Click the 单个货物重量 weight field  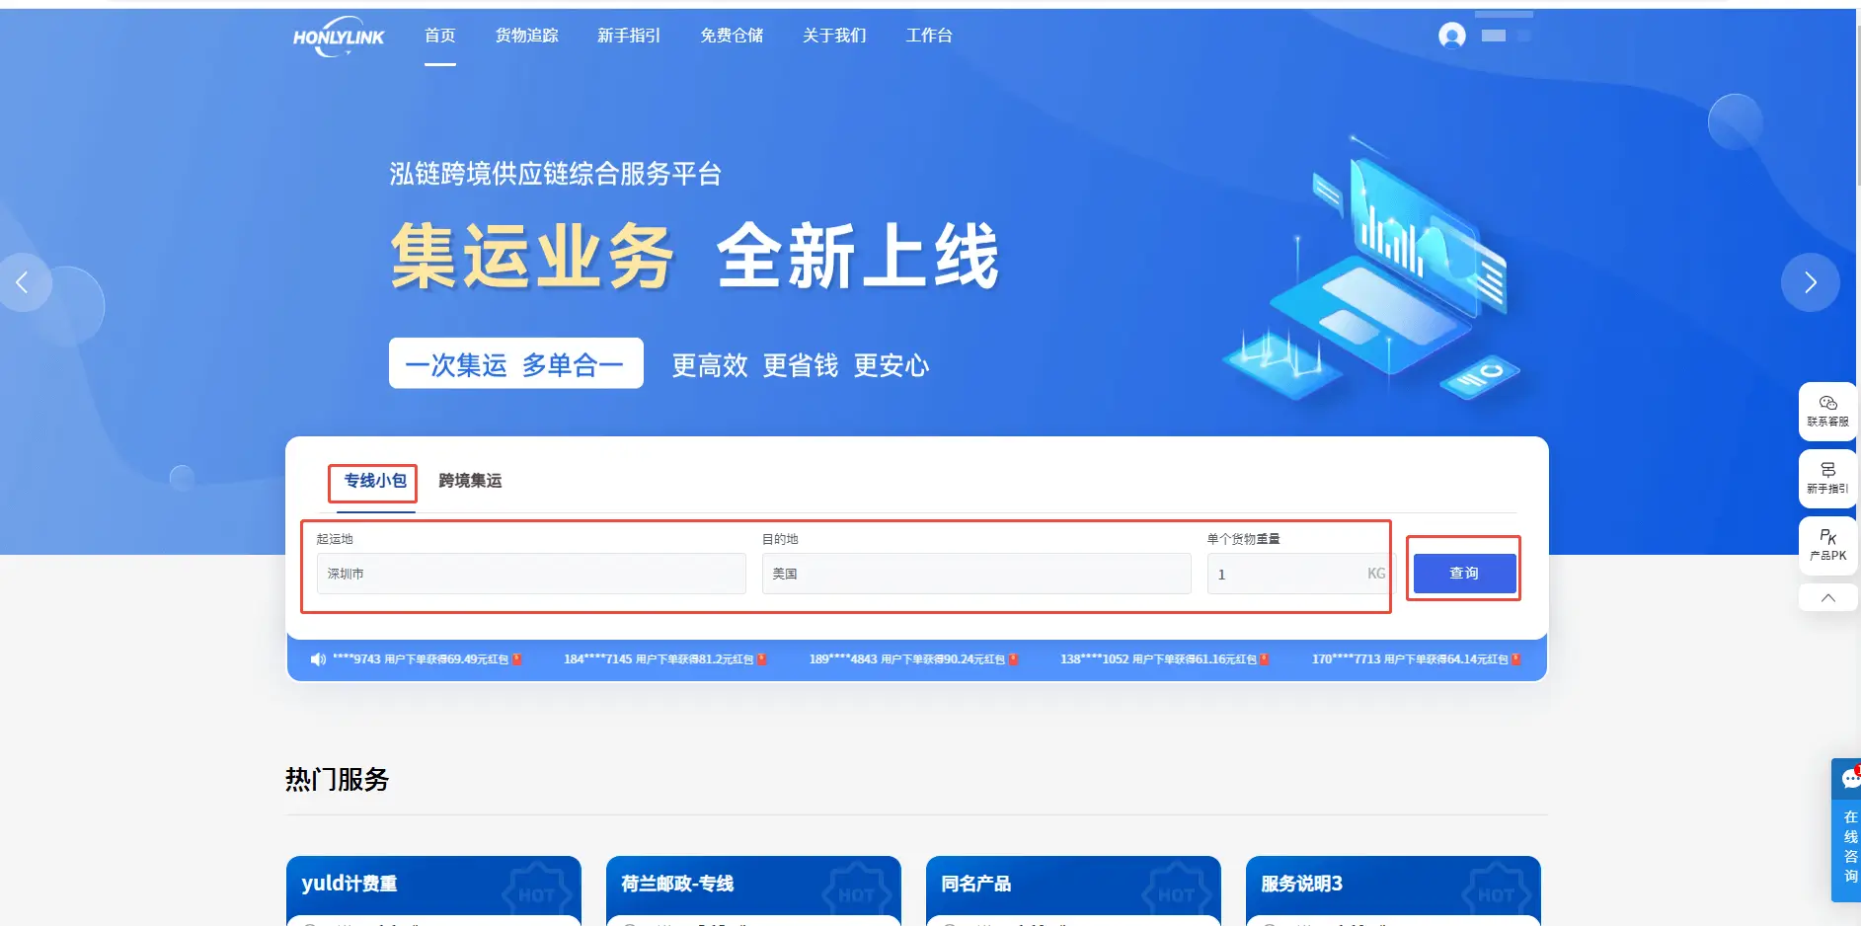pos(1283,574)
